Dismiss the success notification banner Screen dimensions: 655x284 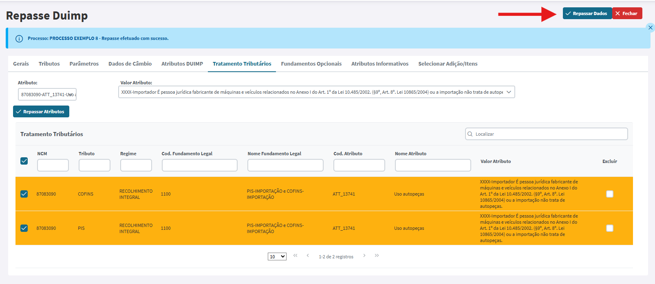[x=650, y=27]
